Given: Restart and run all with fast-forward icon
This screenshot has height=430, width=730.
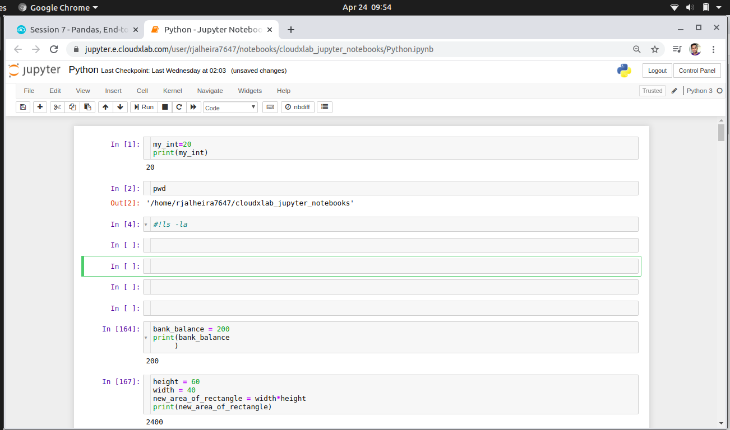Looking at the screenshot, I should [x=193, y=107].
